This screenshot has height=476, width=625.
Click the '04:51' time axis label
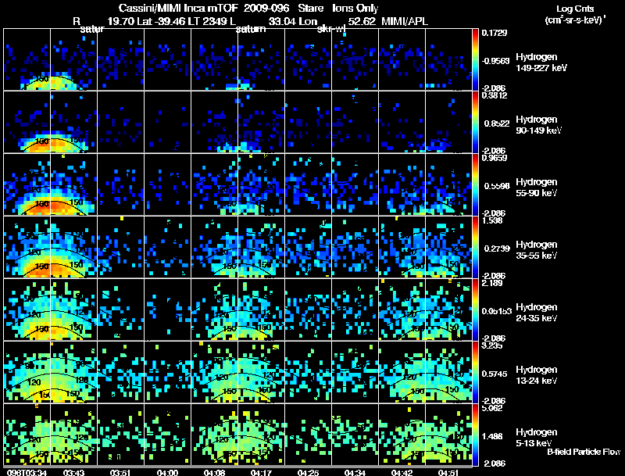[x=448, y=473]
